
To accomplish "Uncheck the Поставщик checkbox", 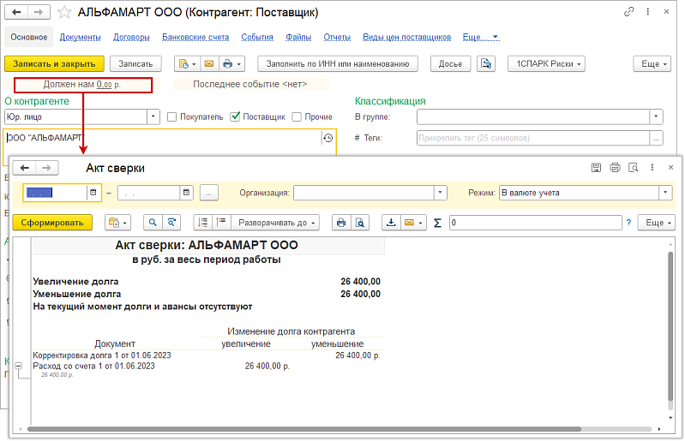I will pos(235,116).
